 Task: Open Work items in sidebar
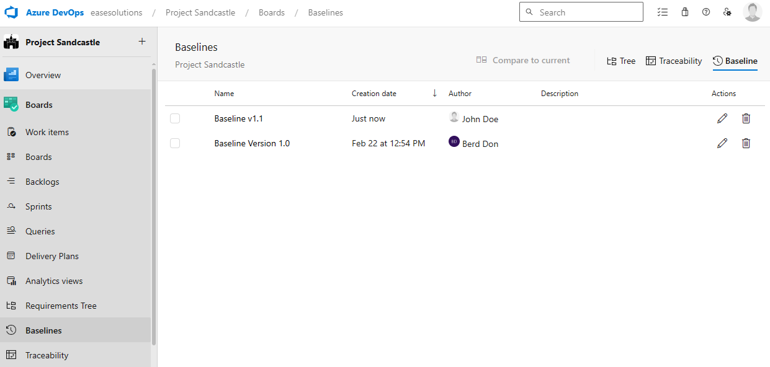point(75,132)
